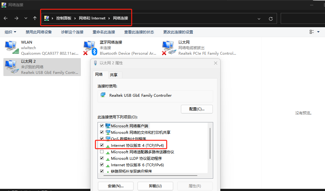Click wlwltech network name text
Screen dimensions: 325x191
point(29,48)
